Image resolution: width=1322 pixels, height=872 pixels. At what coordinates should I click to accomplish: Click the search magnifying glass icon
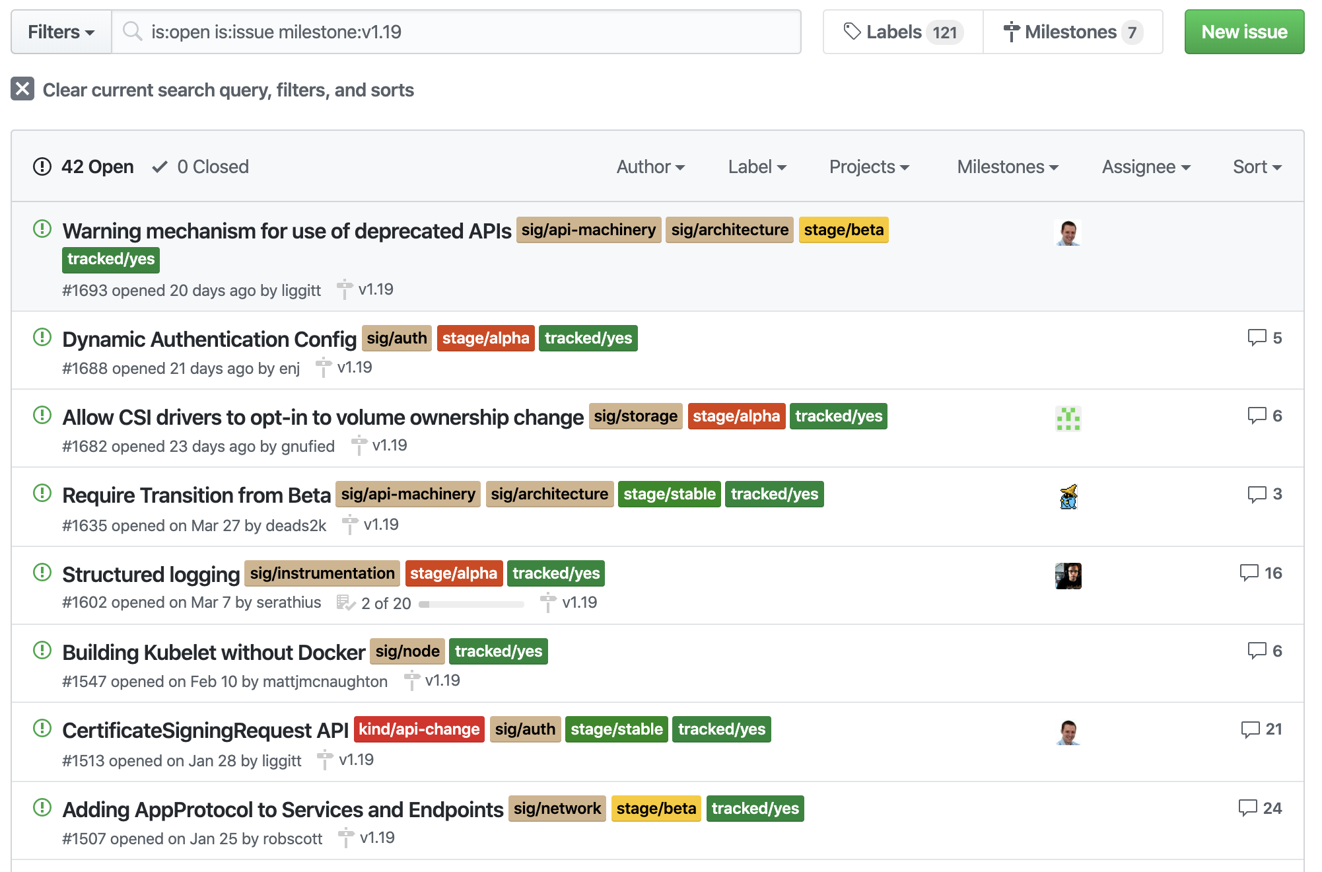(133, 30)
